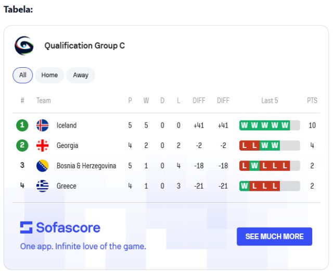Click the Last 5 column header
Viewport: 333px width, 271px height.
270,101
